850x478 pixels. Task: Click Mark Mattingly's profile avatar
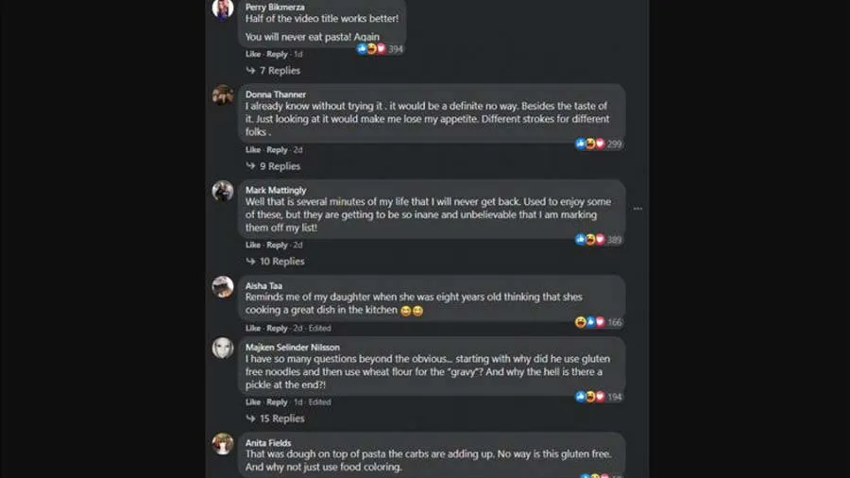click(223, 190)
